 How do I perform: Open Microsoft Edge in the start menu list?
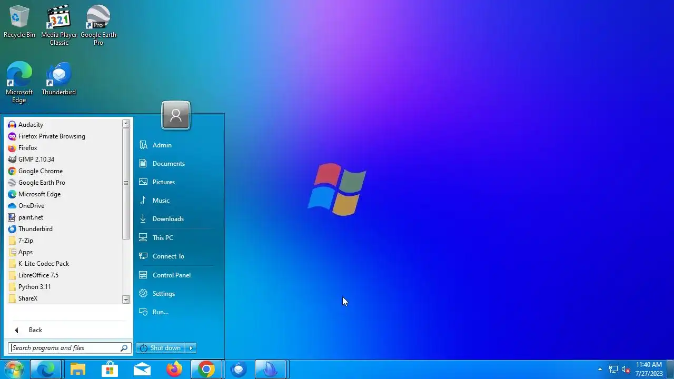(x=64, y=194)
